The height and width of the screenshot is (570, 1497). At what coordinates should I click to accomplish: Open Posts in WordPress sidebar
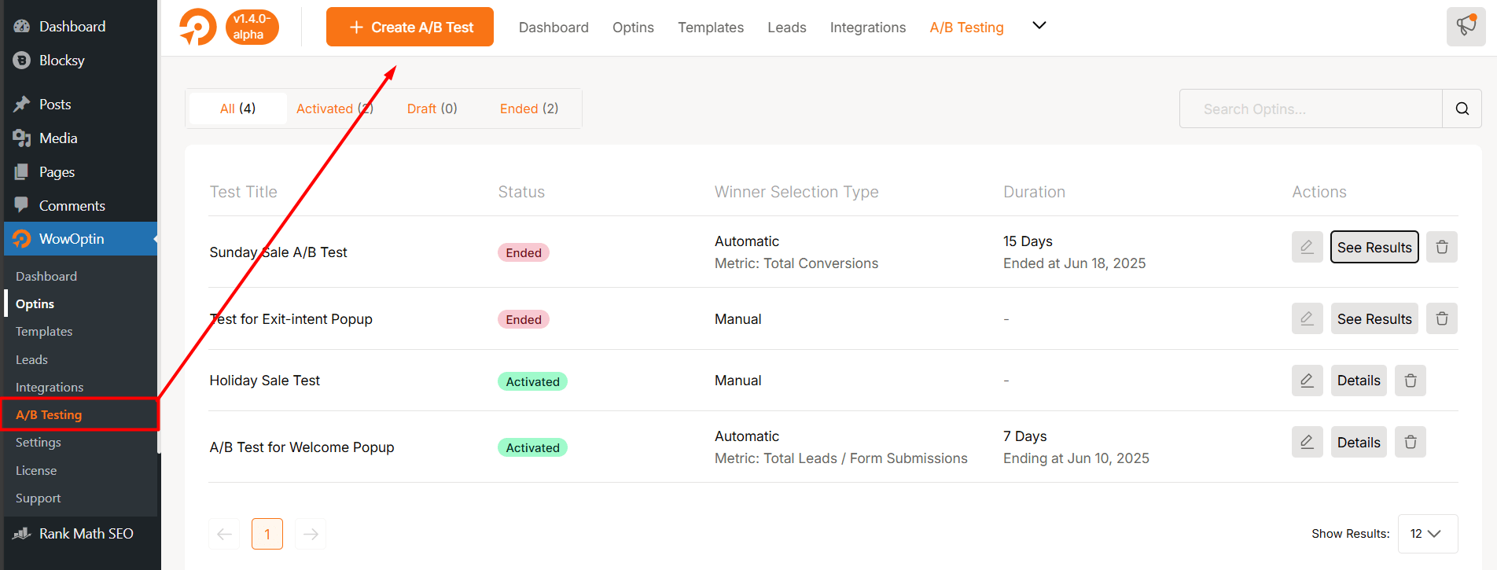[x=55, y=104]
